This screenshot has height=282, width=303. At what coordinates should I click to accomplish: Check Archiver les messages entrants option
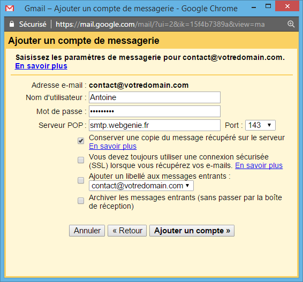[x=81, y=201]
